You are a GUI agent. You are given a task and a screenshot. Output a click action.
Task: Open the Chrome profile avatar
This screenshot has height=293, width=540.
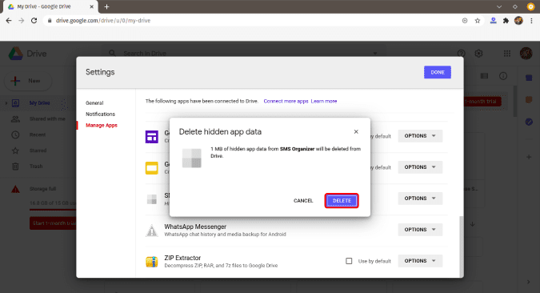coord(518,21)
